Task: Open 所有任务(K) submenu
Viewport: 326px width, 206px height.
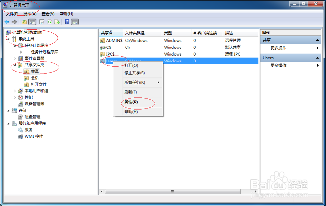Action: coord(138,82)
